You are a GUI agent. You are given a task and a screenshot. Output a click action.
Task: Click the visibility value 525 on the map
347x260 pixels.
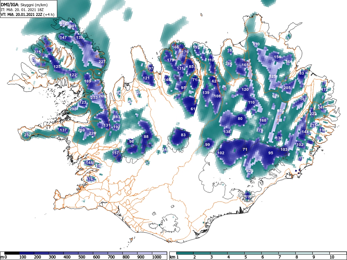point(272,76)
